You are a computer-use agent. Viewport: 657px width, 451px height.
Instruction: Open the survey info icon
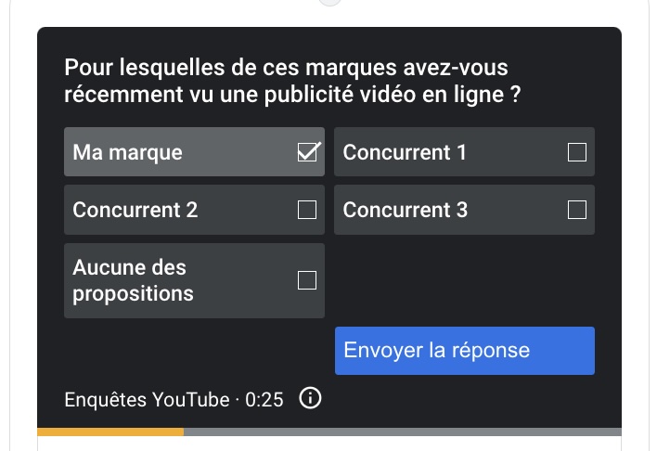pos(310,398)
